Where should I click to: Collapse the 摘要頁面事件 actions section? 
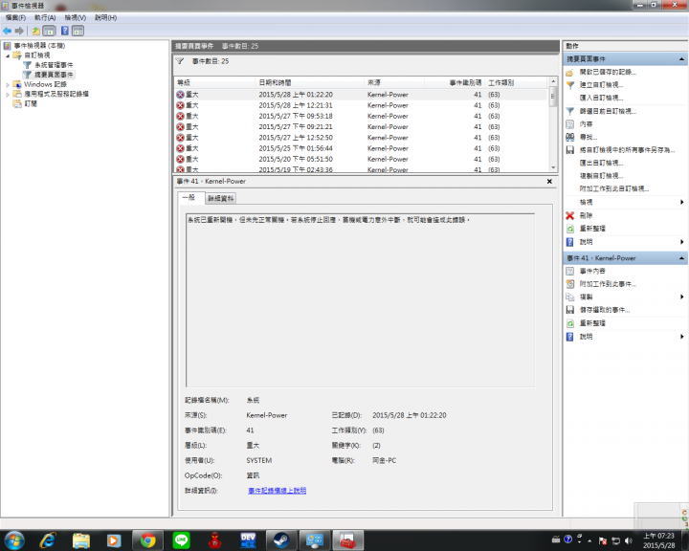[x=681, y=59]
